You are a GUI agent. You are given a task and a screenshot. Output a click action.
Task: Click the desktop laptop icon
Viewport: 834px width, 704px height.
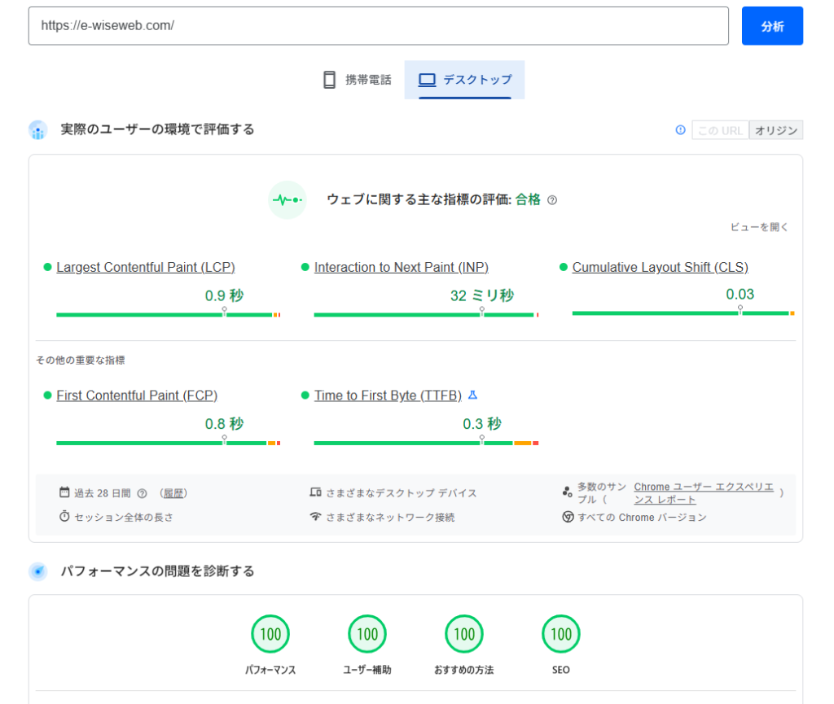tap(427, 80)
